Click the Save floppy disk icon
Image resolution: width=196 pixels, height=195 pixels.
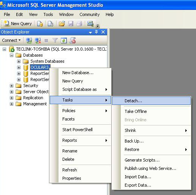tap(71, 24)
